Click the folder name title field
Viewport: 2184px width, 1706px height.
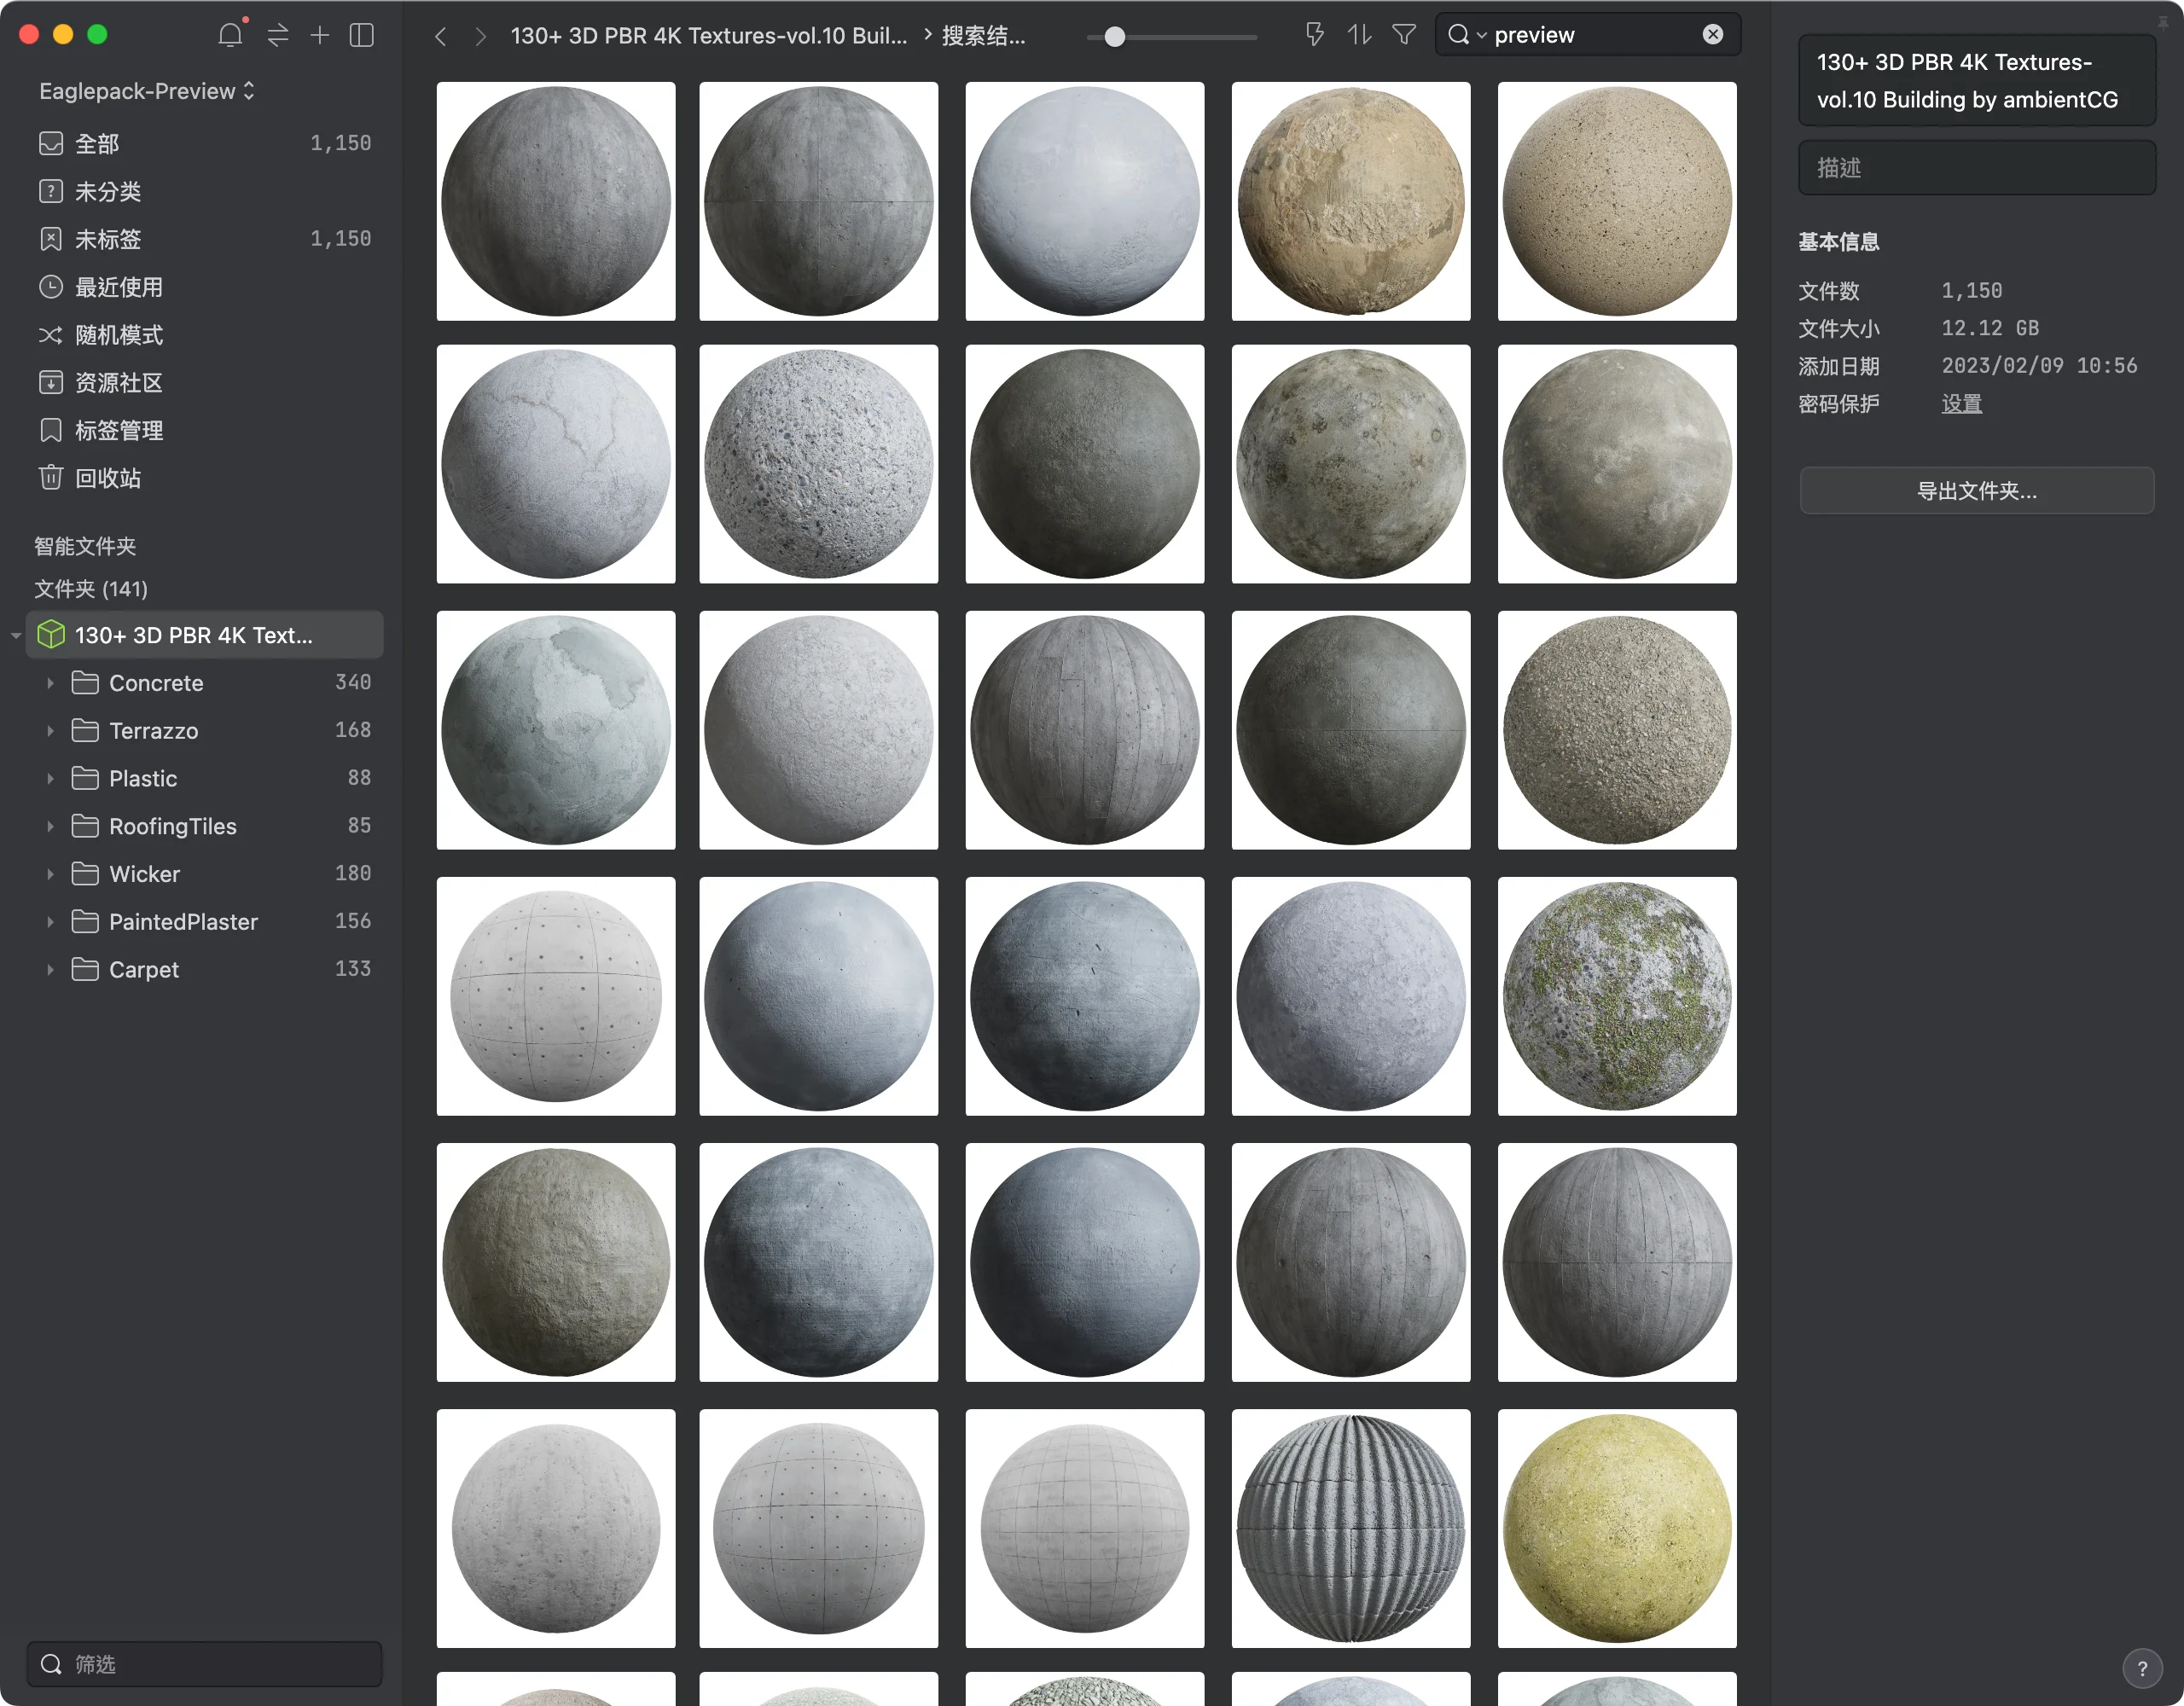tap(1977, 81)
